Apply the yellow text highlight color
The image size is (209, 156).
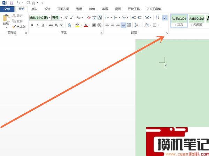tap(77, 25)
